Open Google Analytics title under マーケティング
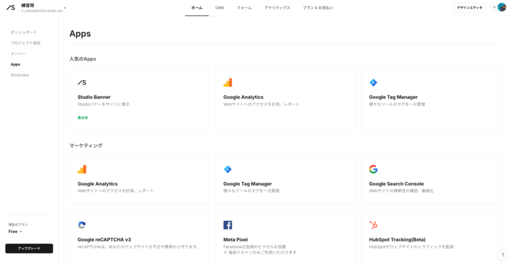512x264 pixels. coord(97,184)
